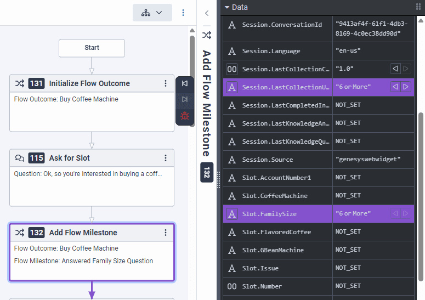Click previous value arrow for Session.LastCollectionUtterance
This screenshot has height=300, width=425.
(394, 87)
